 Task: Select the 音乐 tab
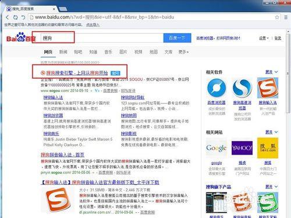coord(108,52)
